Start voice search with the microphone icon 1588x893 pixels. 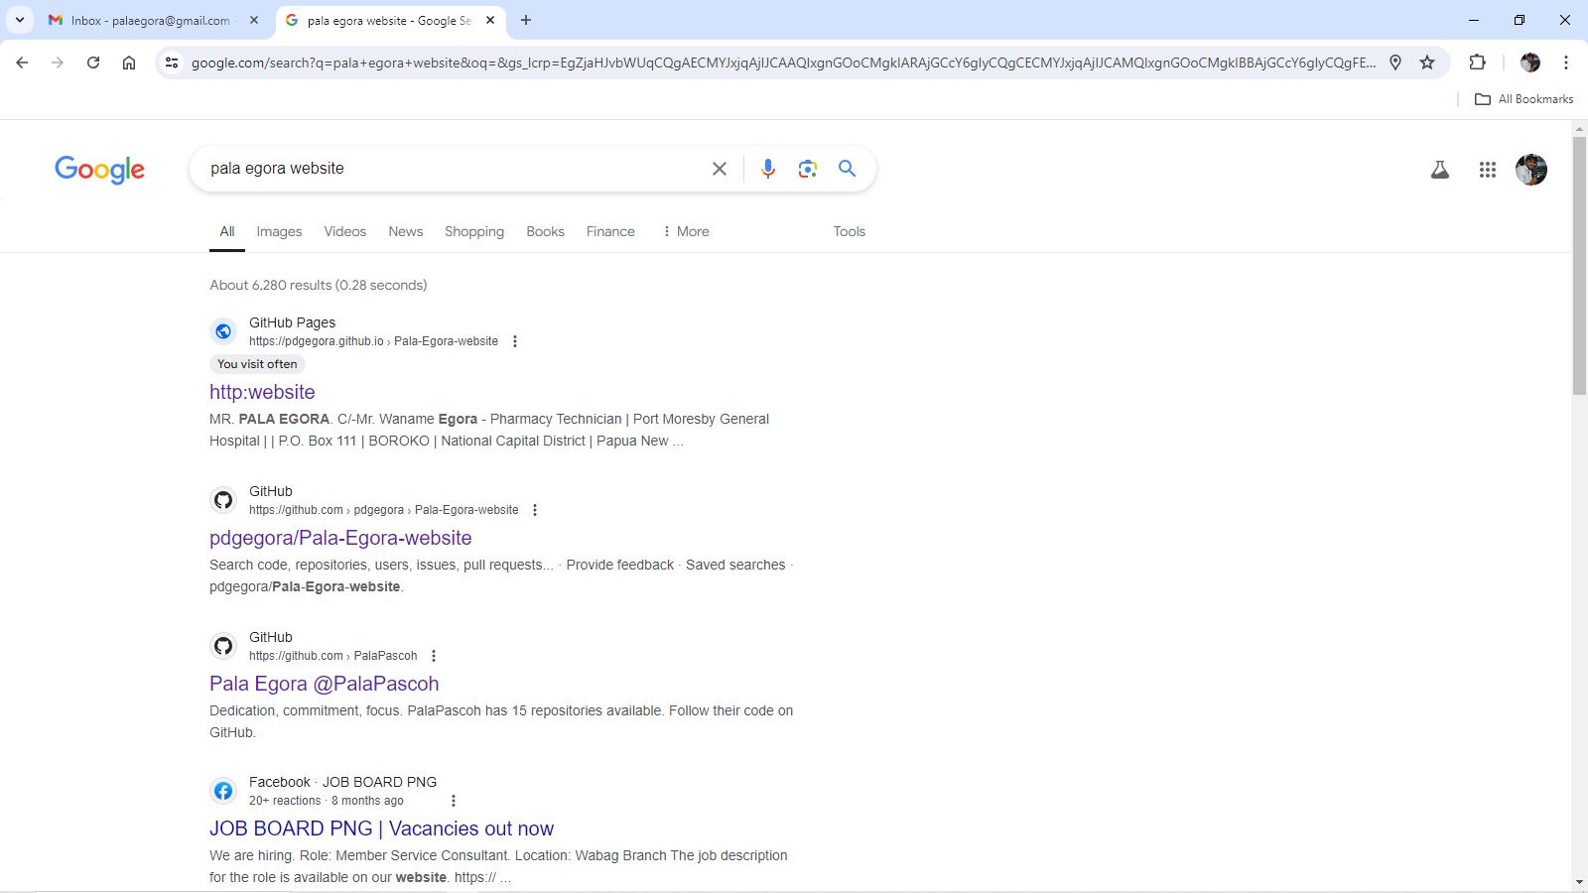point(767,169)
